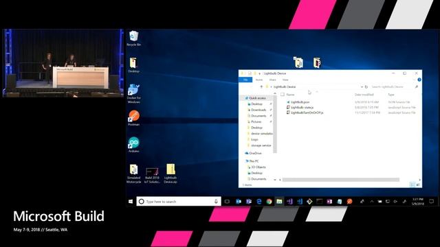This screenshot has height=247, width=440.
Task: Open Pictures in the navigation pane
Action: 256,121
